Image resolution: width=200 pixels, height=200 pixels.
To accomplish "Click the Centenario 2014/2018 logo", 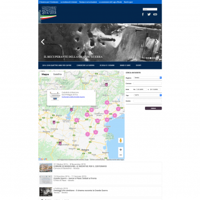I will [47, 14].
